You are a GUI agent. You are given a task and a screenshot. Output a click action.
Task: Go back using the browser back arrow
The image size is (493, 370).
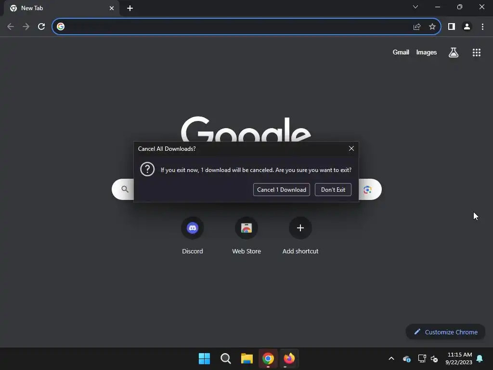(11, 27)
